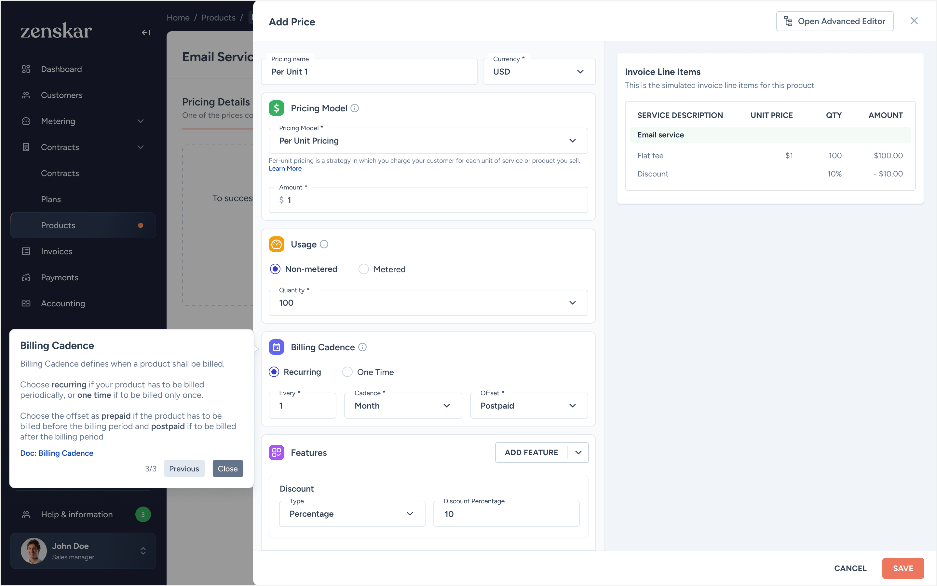The height and width of the screenshot is (586, 937).
Task: Click the Every interval input field
Action: pos(302,406)
